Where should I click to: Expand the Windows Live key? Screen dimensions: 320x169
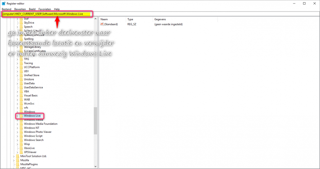point(17,116)
